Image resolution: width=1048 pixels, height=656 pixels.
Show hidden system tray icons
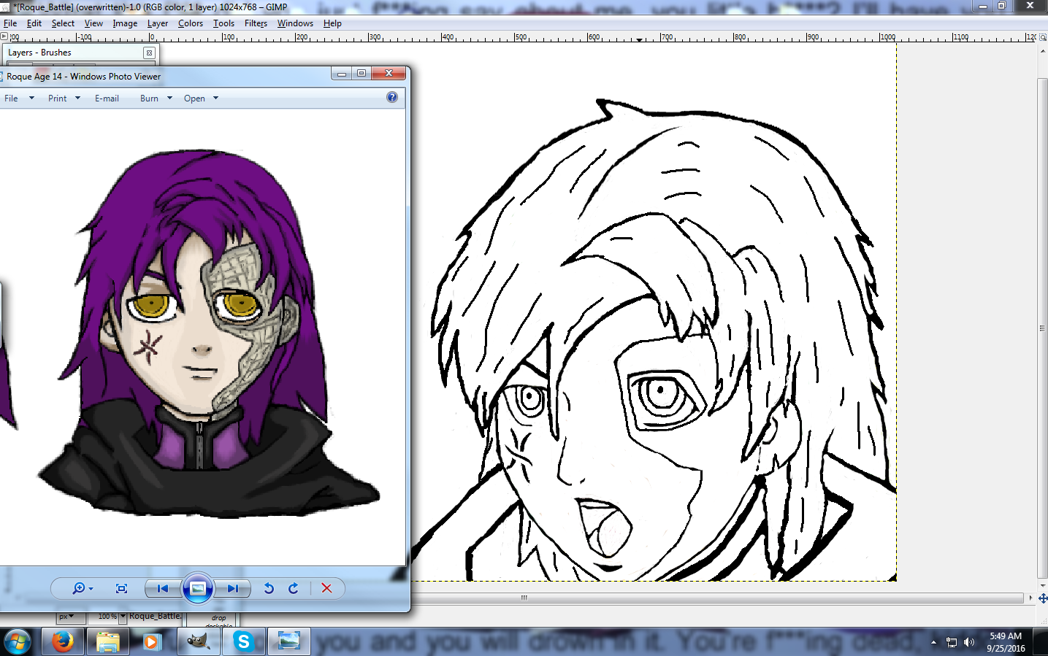point(933,642)
